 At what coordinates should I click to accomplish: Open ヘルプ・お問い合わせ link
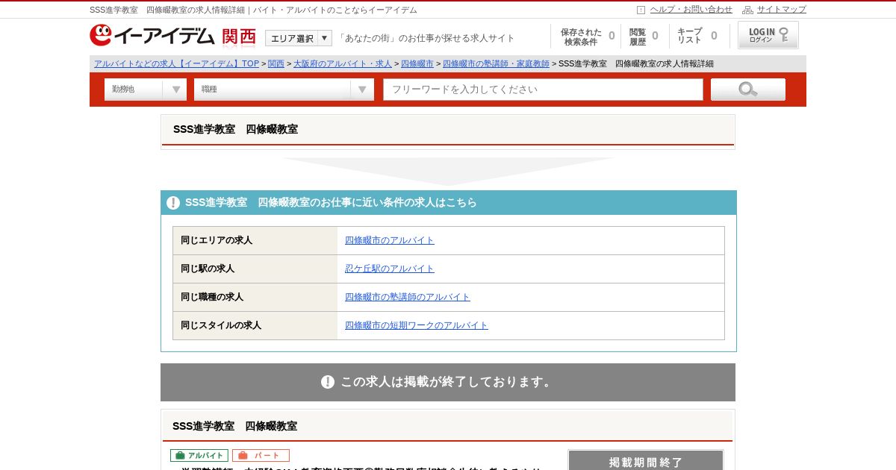point(691,10)
